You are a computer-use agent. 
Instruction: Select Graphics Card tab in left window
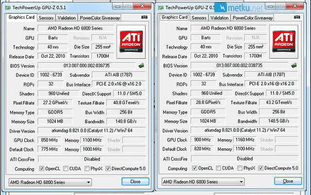pos(21,18)
